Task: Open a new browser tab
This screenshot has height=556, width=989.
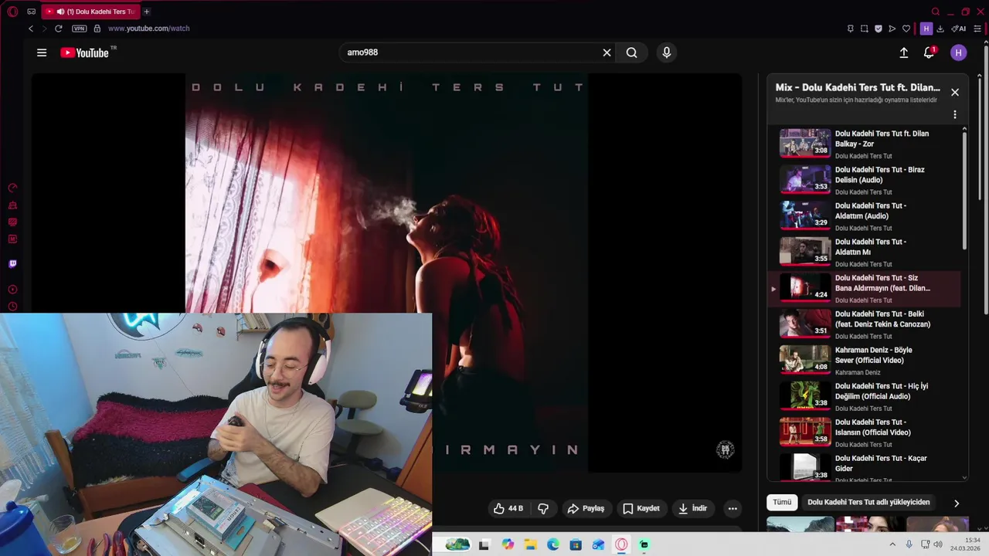Action: coord(146,12)
